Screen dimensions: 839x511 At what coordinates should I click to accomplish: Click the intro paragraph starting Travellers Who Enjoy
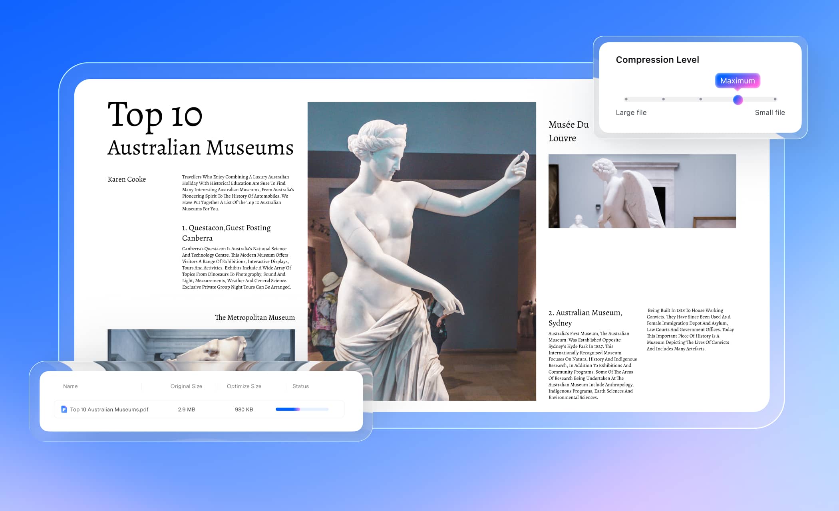[x=238, y=193]
